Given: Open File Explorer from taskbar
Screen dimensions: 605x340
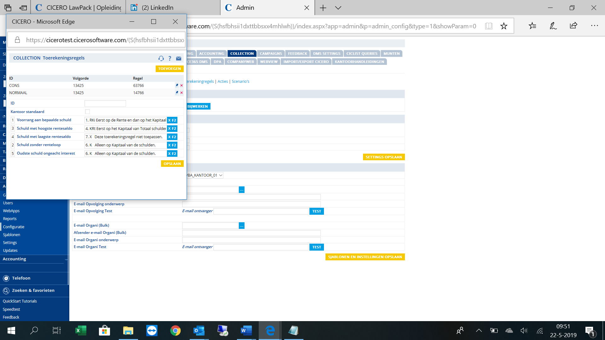Looking at the screenshot, I should click(x=128, y=331).
